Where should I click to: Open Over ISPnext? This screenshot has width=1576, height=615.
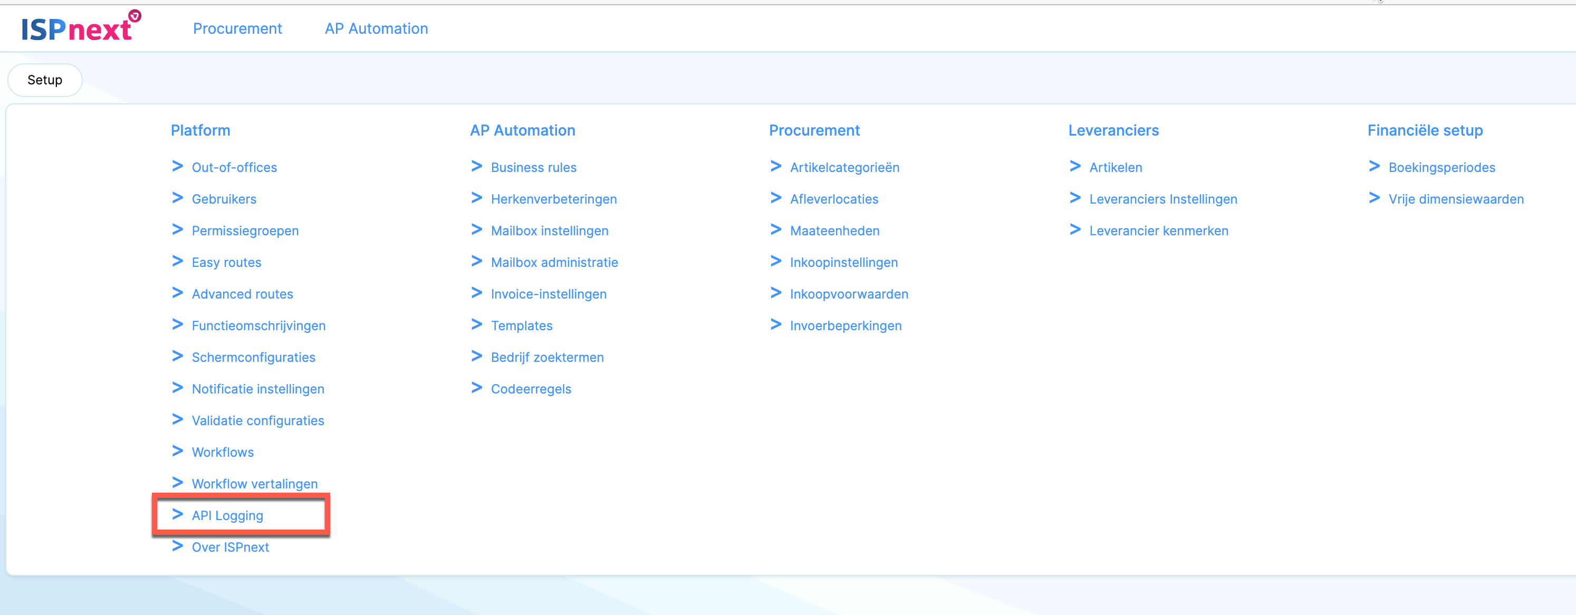[x=230, y=547]
